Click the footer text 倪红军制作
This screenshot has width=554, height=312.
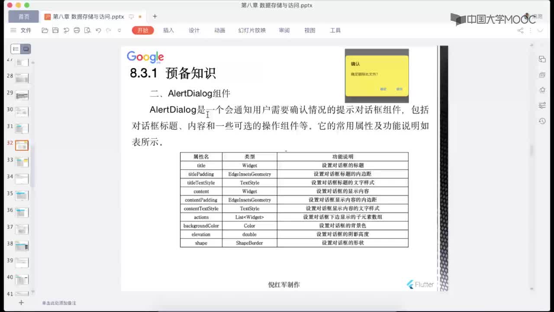click(x=284, y=285)
